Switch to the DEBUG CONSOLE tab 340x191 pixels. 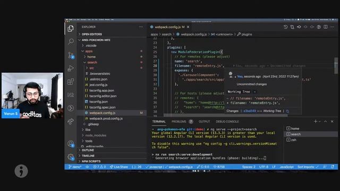click(x=227, y=121)
